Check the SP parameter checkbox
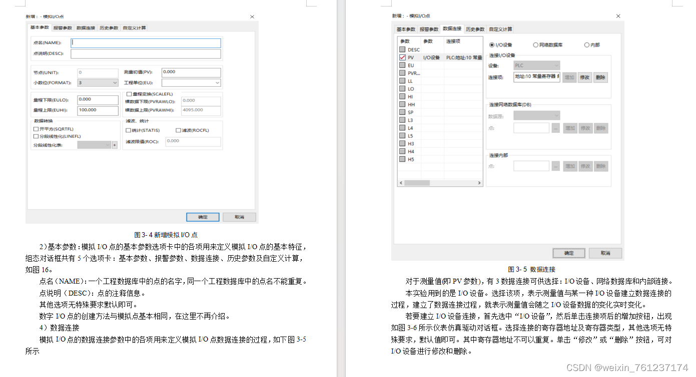The image size is (696, 377). 402,112
